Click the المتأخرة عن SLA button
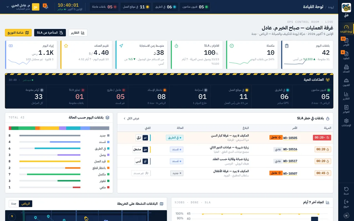Image resolution: width=354 pixels, height=221 pixels. (x=50, y=33)
